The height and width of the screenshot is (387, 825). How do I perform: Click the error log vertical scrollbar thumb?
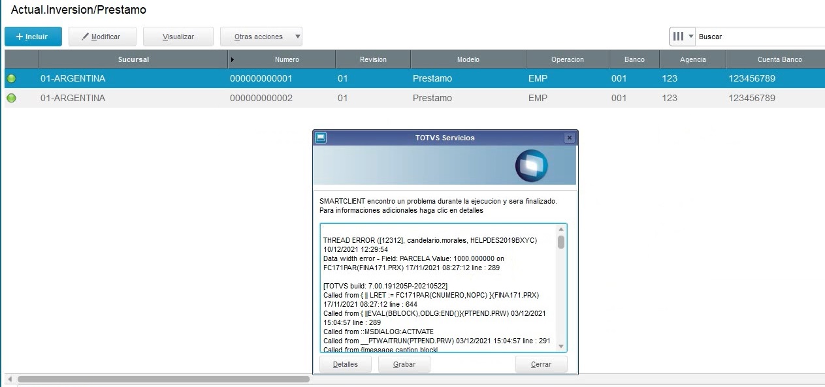tap(561, 242)
